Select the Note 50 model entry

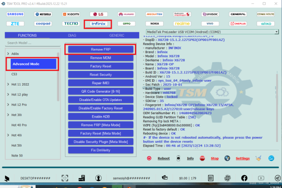(17, 156)
